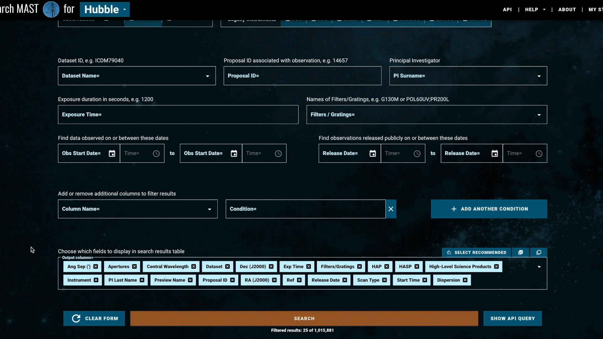This screenshot has width=603, height=339.
Task: Remove the Preview Name column chip
Action: pyautogui.click(x=190, y=280)
